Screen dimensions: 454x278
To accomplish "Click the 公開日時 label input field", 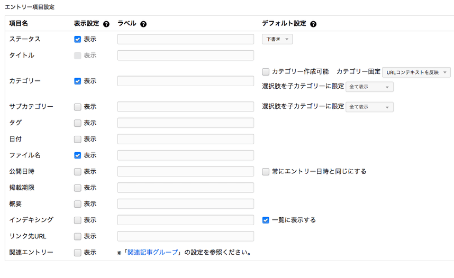I will pos(185,172).
